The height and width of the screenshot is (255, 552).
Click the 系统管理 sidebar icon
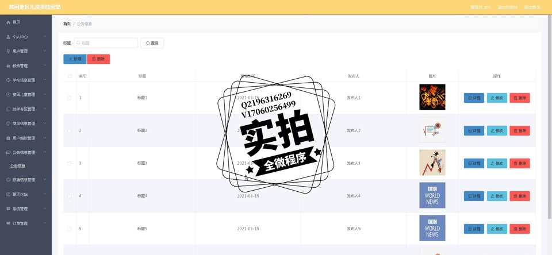pos(8,209)
